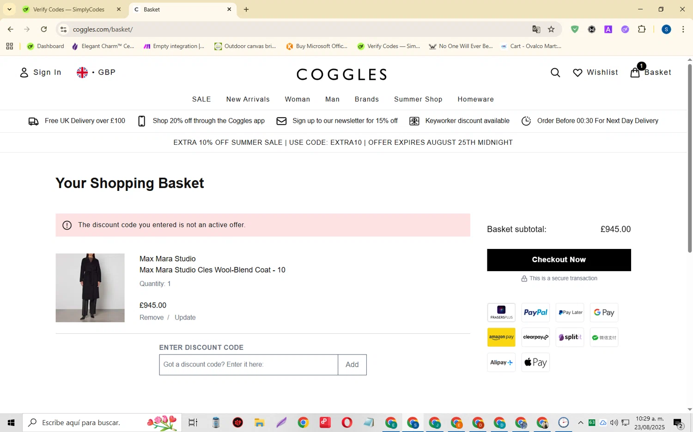The image size is (693, 432).
Task: Click the taskbar volume icon
Action: (614, 423)
